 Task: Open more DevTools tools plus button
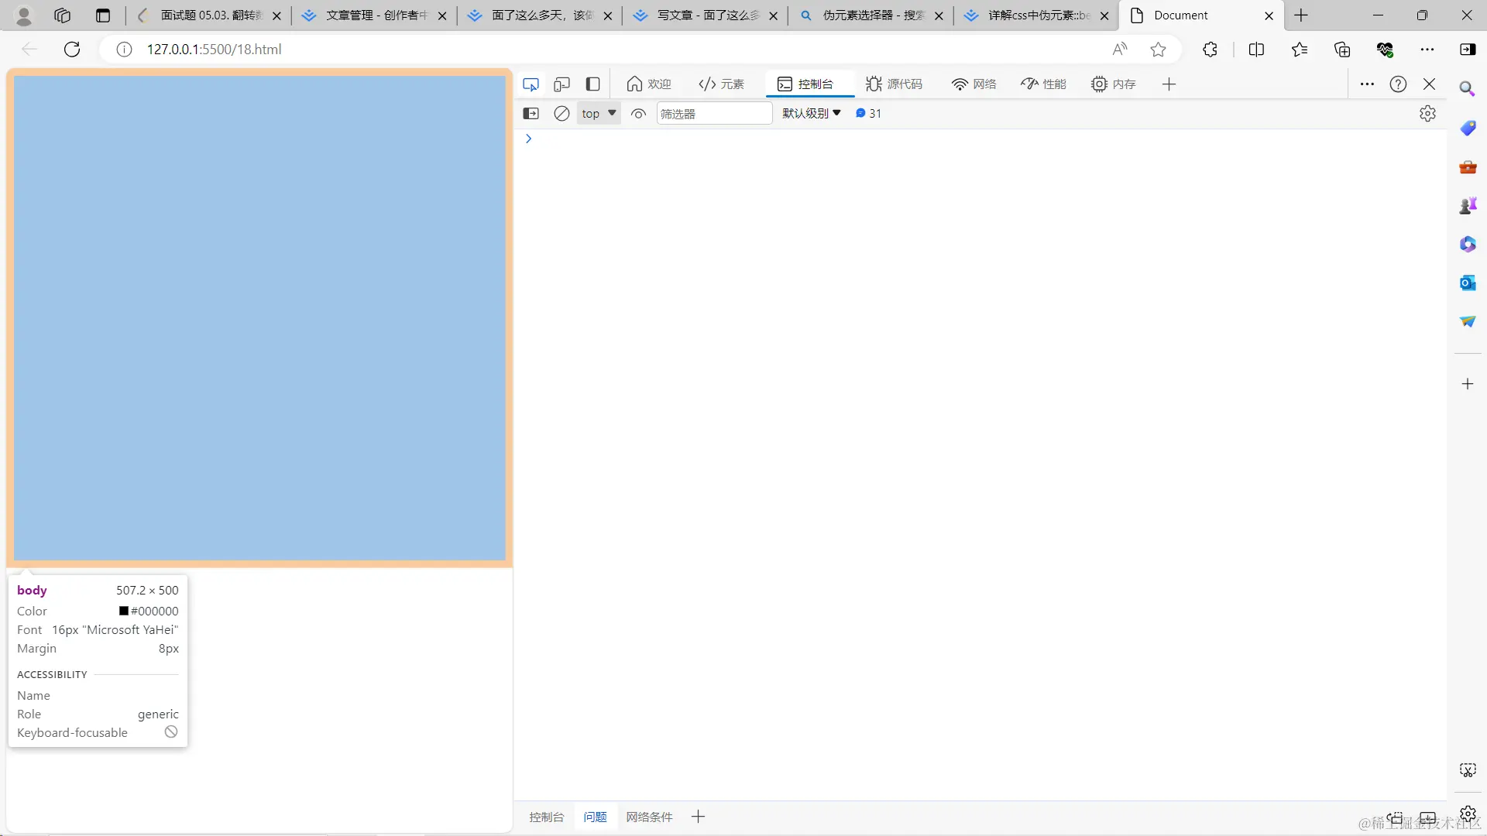(1169, 84)
